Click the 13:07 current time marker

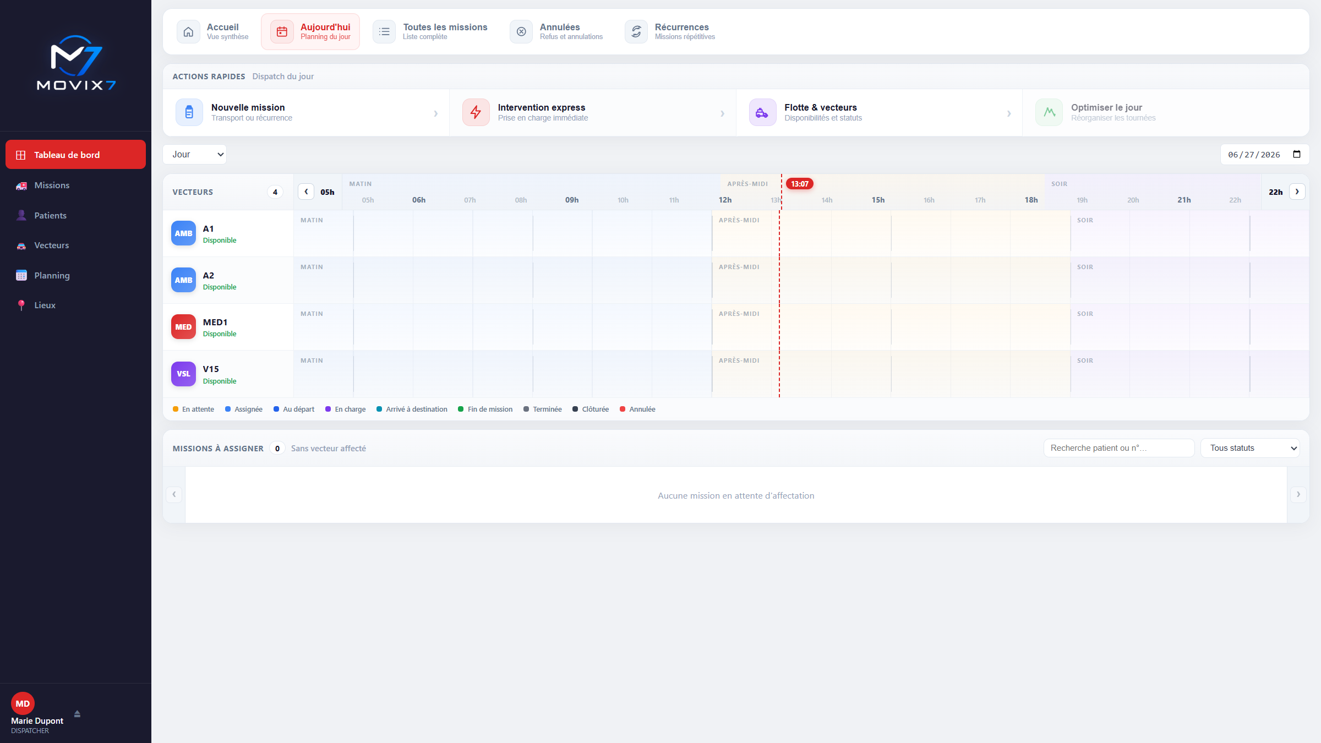coord(800,184)
